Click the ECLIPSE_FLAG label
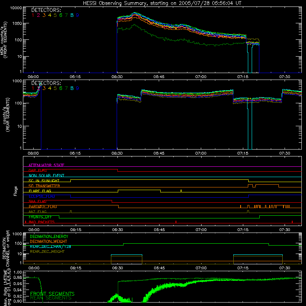The width and height of the screenshot is (306, 306). coord(42,196)
